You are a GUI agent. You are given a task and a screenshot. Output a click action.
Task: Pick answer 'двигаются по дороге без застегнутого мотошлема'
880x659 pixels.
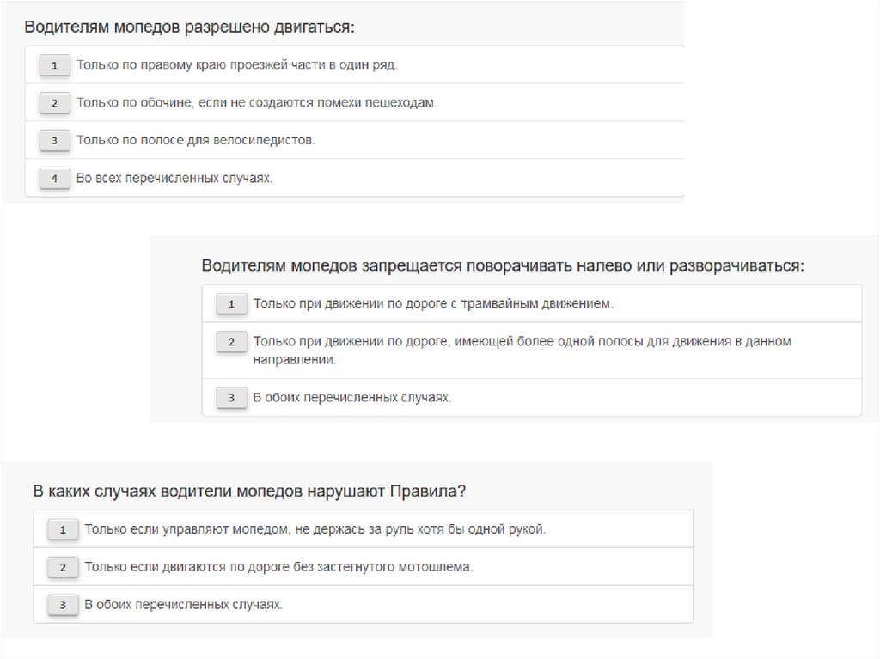coord(279,568)
